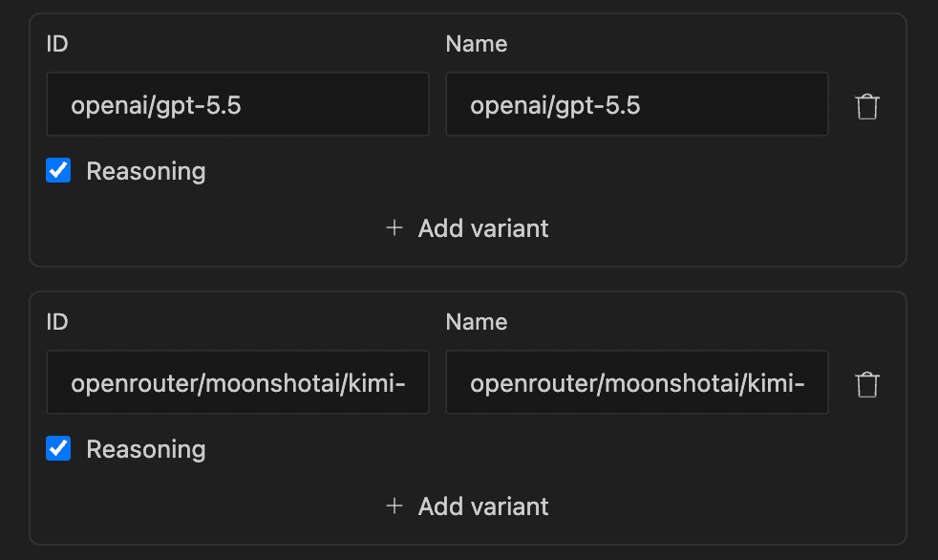Edit the ID field with openrouter/moonshotai/kimi-

click(x=238, y=382)
